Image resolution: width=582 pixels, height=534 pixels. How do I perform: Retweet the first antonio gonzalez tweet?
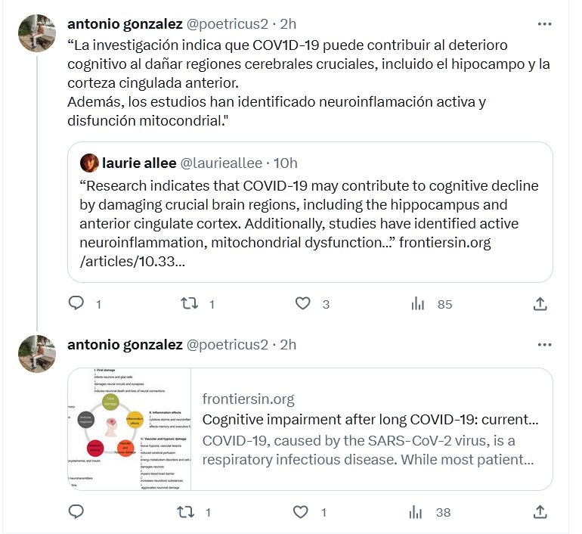click(x=189, y=303)
